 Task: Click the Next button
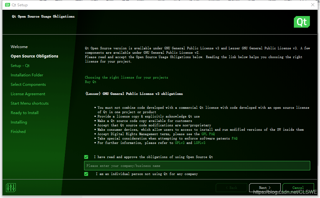(265, 188)
